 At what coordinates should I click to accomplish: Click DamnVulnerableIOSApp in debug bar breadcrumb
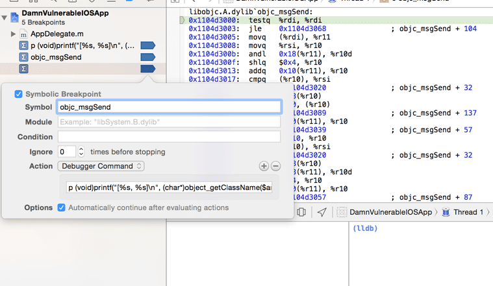390,212
